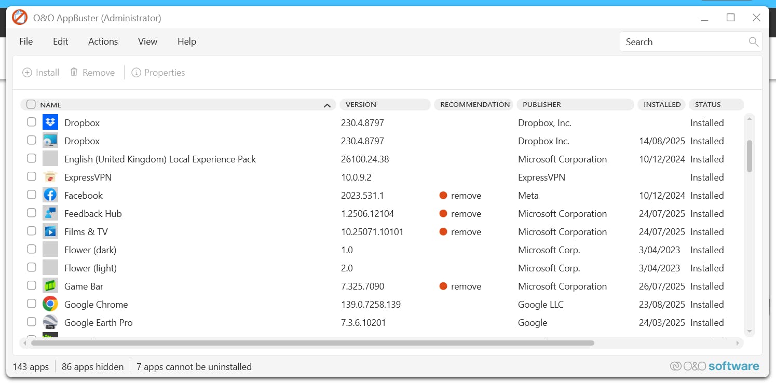Toggle the select-all checkbox in the NAME header
Viewport: 776px width, 384px height.
pos(31,104)
